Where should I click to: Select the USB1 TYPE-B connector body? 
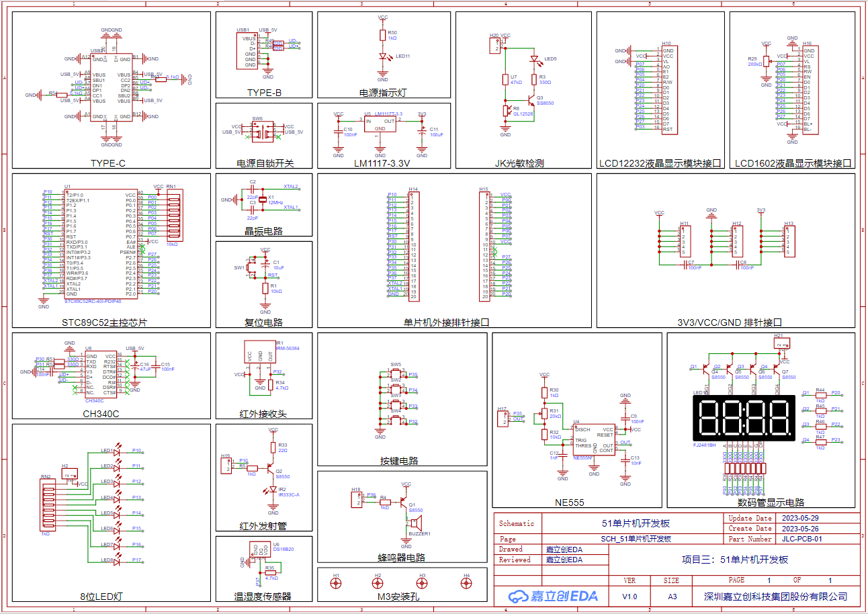[247, 50]
